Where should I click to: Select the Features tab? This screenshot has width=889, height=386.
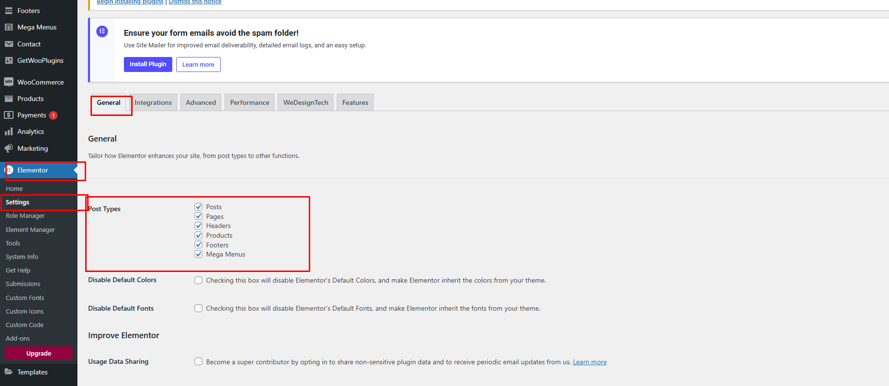[355, 102]
